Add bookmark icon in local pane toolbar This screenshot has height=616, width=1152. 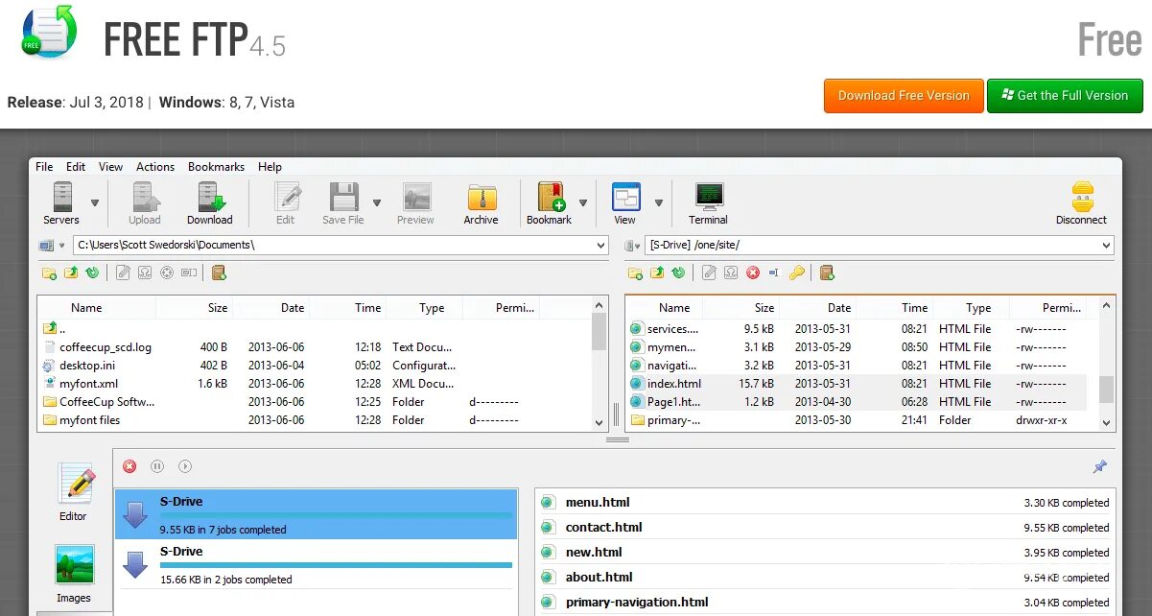(x=219, y=273)
